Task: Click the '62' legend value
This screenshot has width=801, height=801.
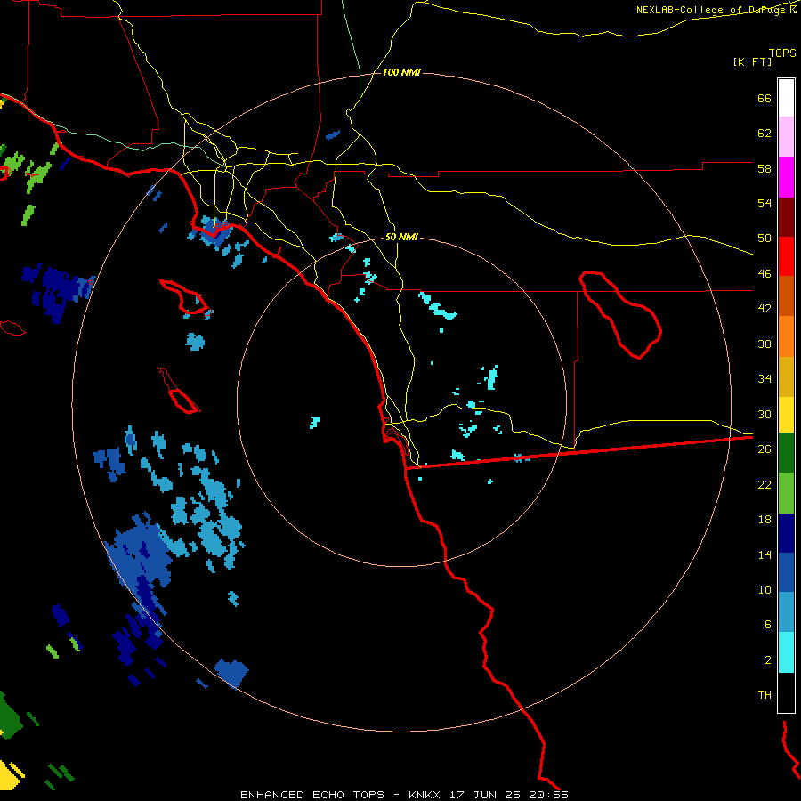Action: [765, 133]
